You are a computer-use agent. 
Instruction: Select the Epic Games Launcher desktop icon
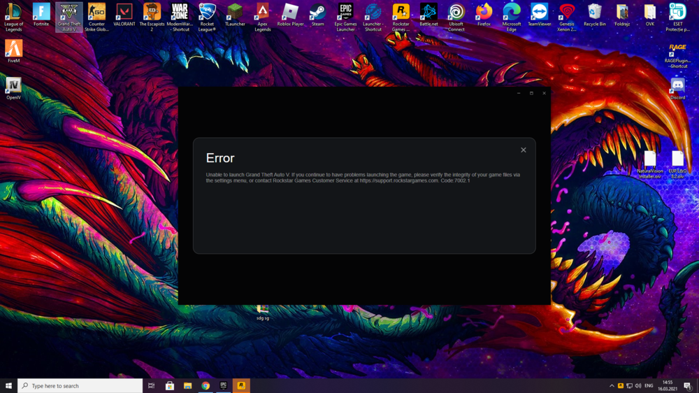[345, 17]
